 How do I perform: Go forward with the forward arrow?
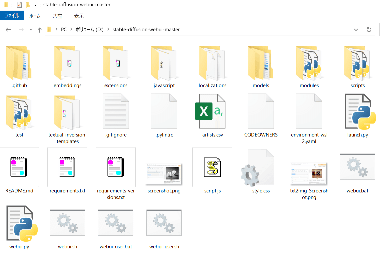21,30
